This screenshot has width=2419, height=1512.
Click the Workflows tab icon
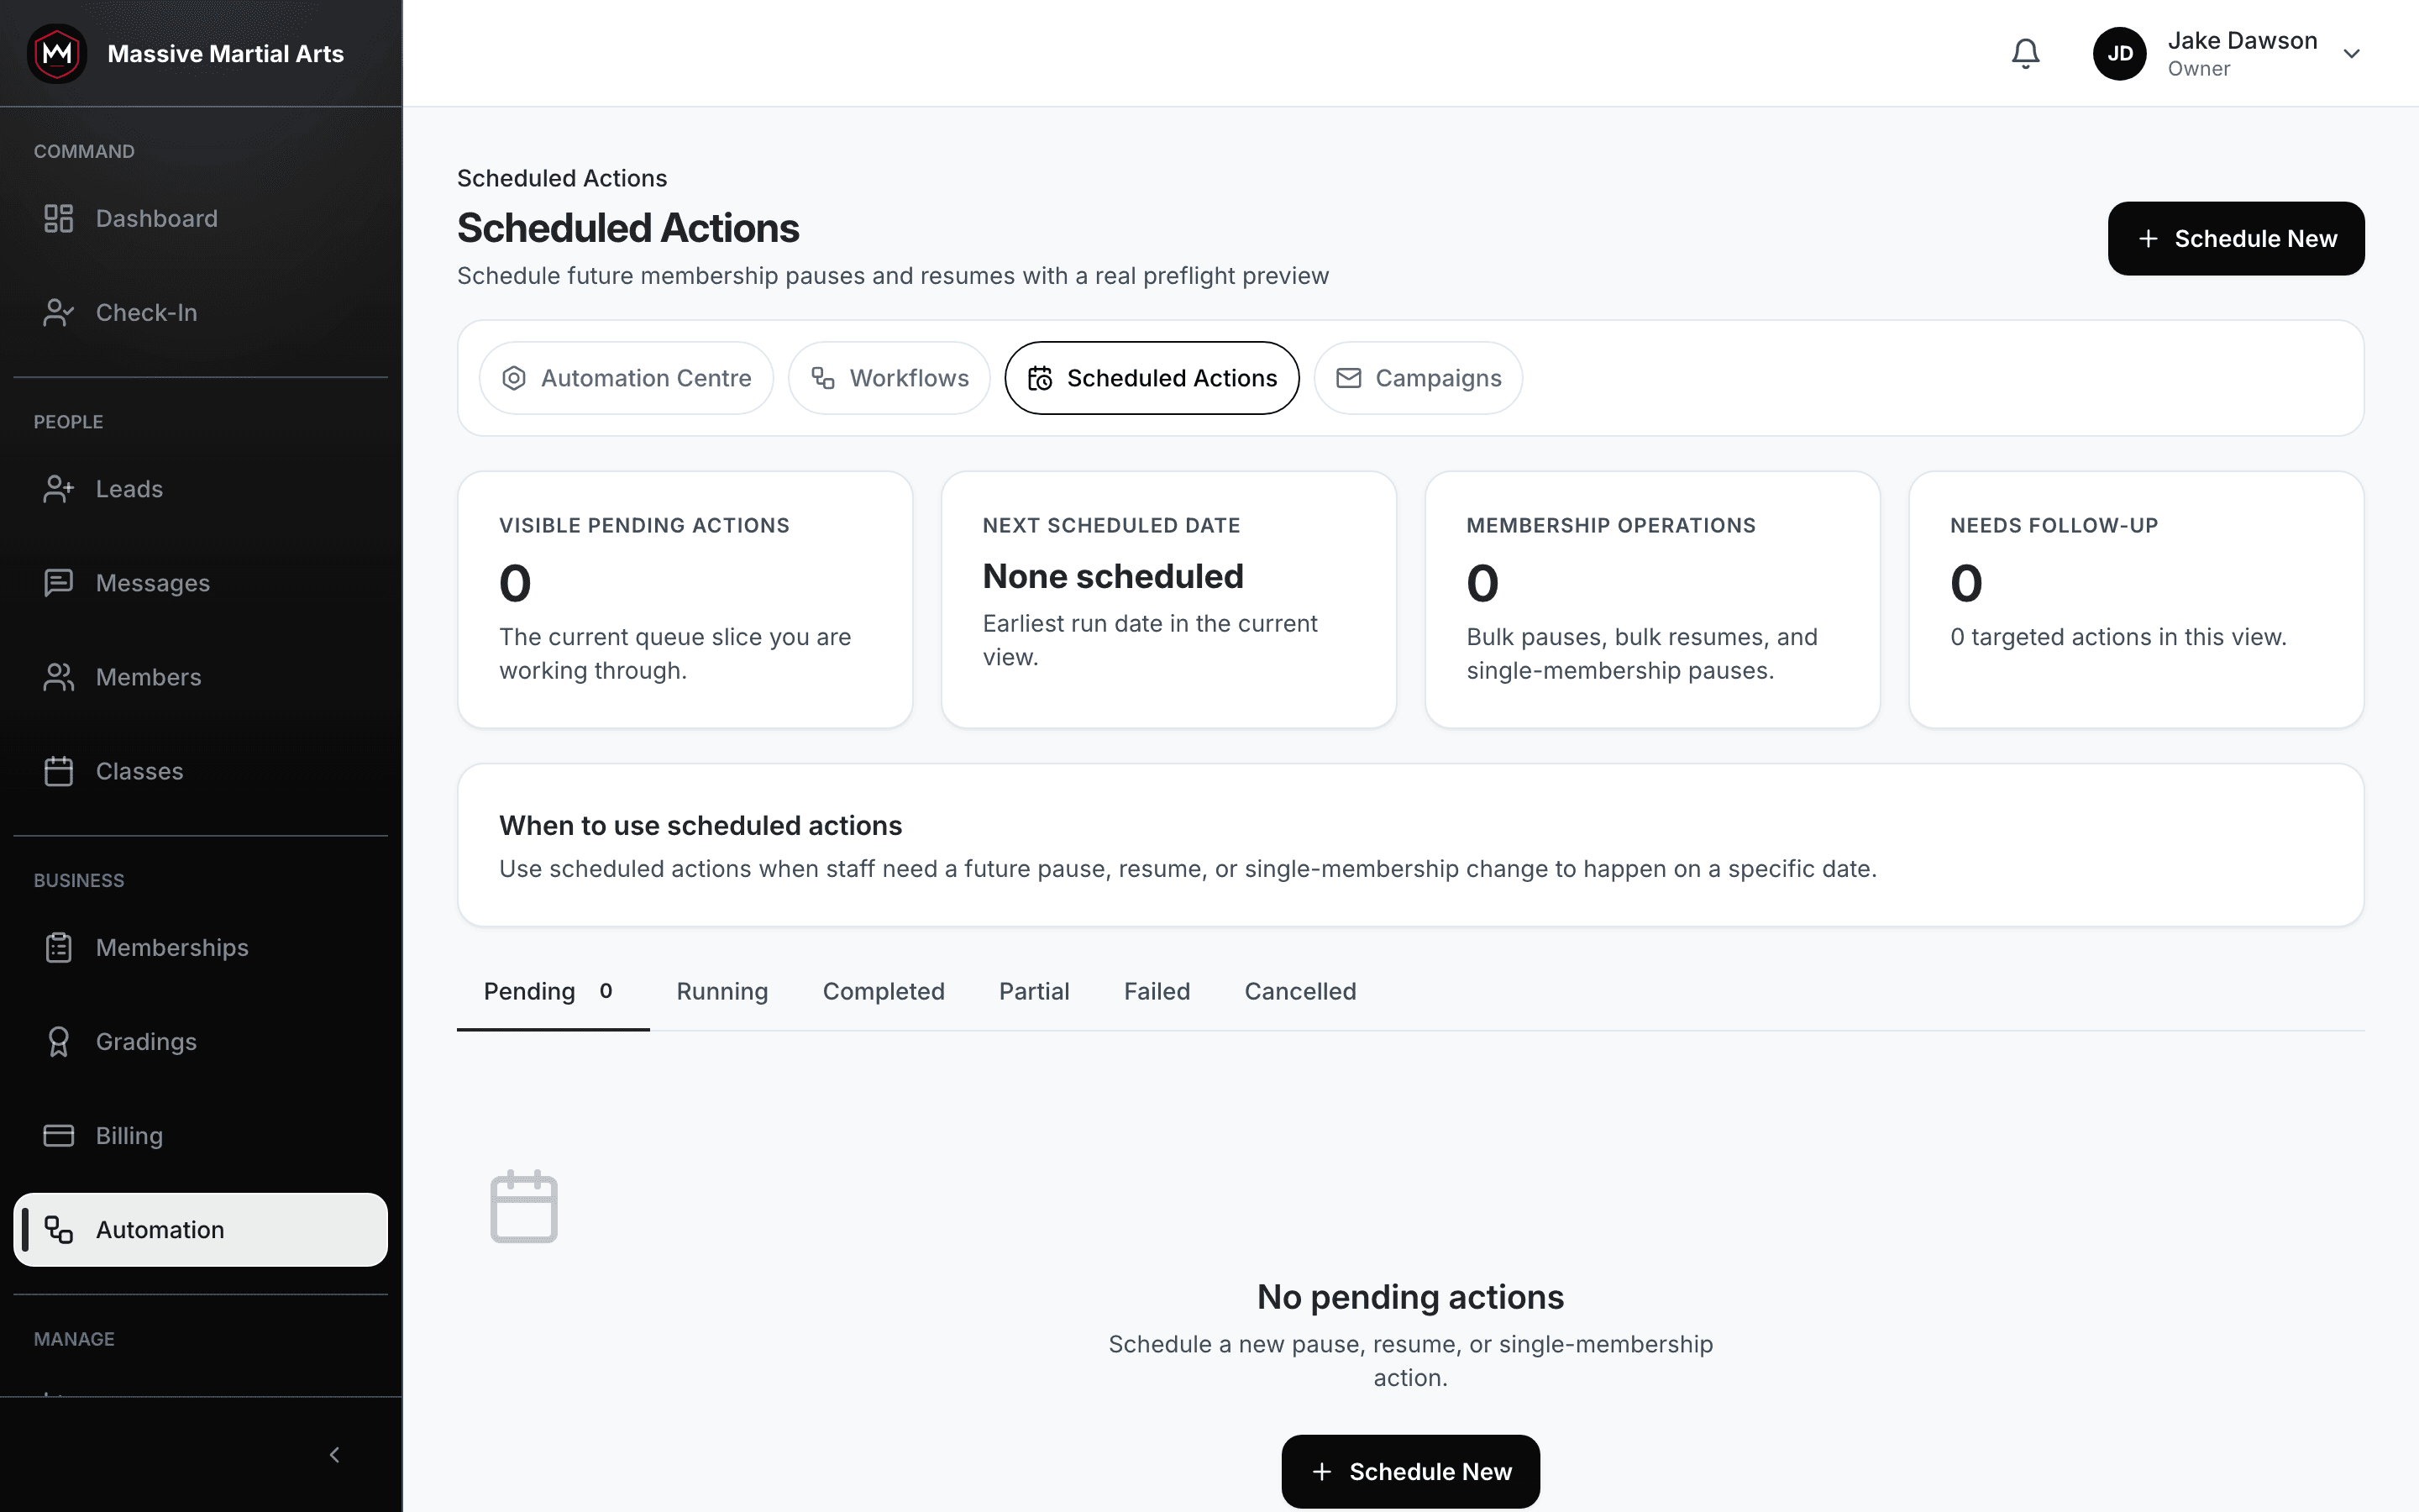tap(822, 378)
